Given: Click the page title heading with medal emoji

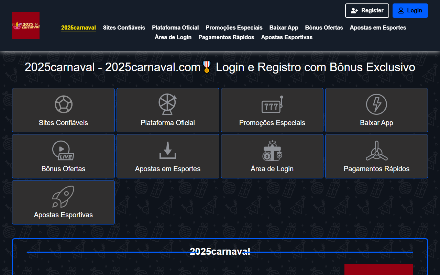Looking at the screenshot, I should [x=220, y=67].
